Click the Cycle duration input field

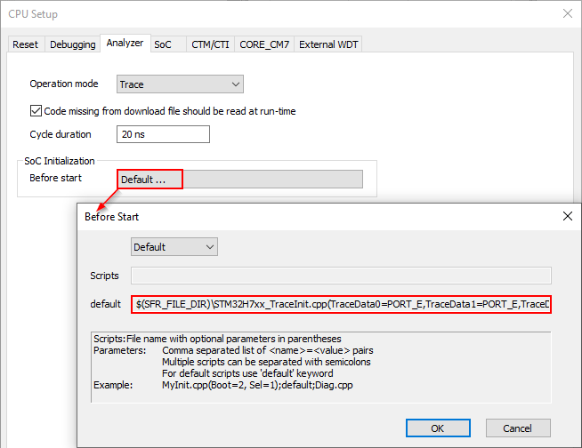163,134
